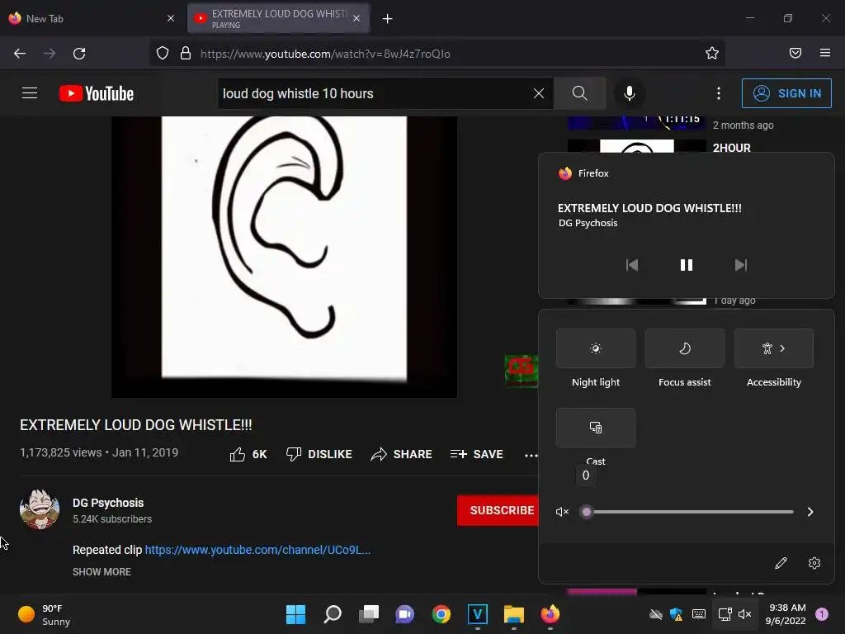Viewport: 845px width, 634px height.
Task: Open notification center badge
Action: click(822, 614)
